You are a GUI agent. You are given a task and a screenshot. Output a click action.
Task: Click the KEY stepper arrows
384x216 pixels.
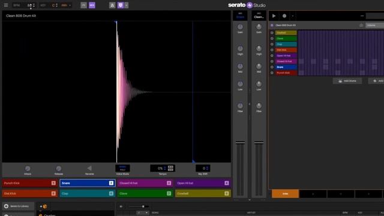(56, 5)
